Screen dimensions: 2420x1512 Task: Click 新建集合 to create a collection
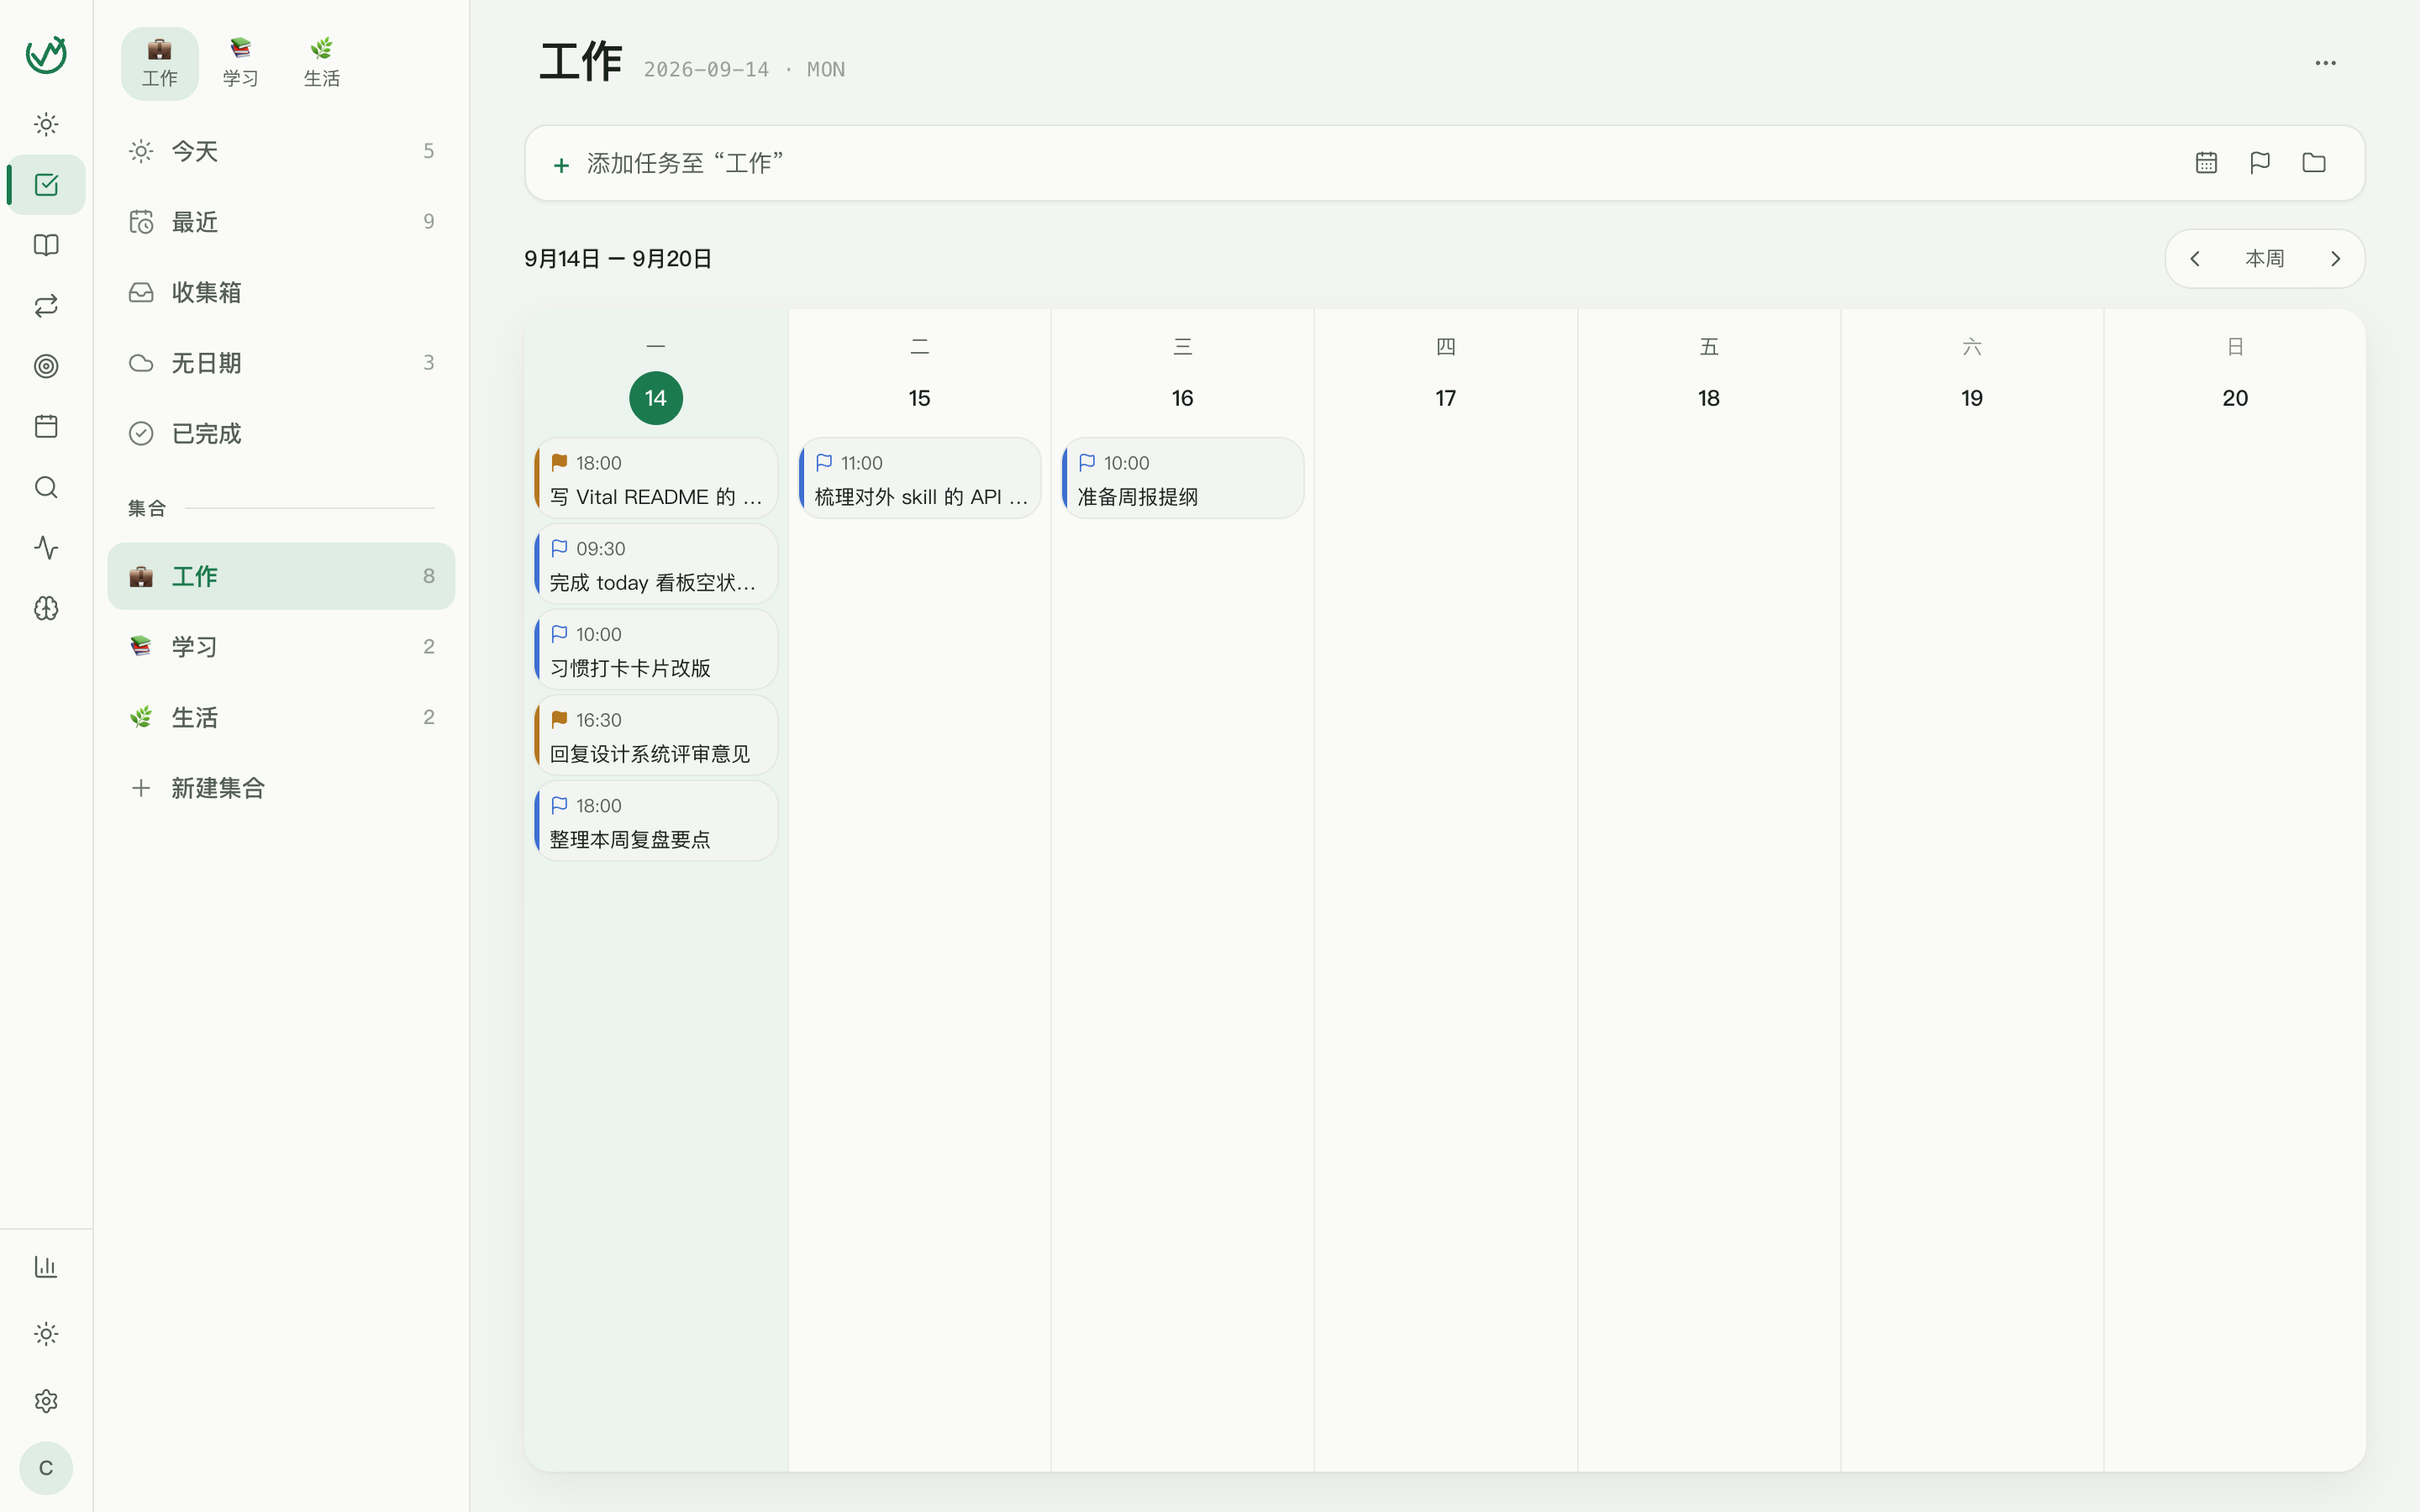click(281, 788)
